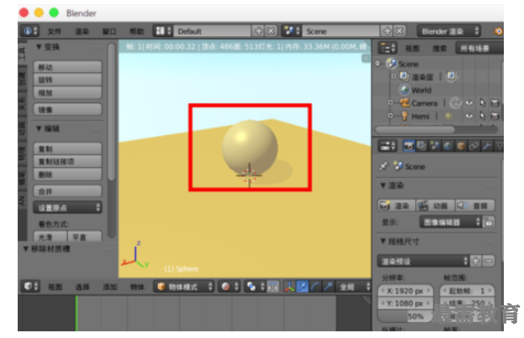
Task: Switch to the Render properties camera tab
Action: 409,146
